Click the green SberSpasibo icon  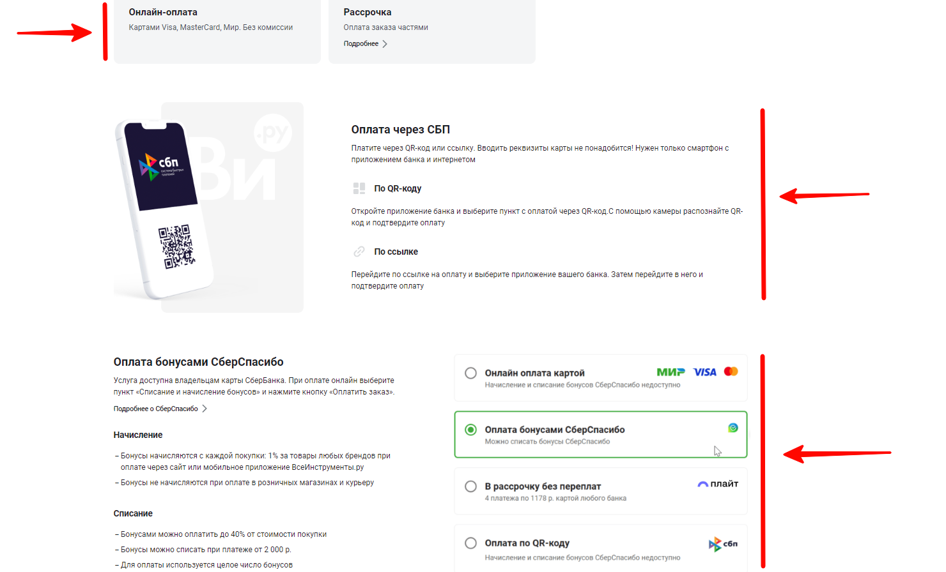click(733, 428)
